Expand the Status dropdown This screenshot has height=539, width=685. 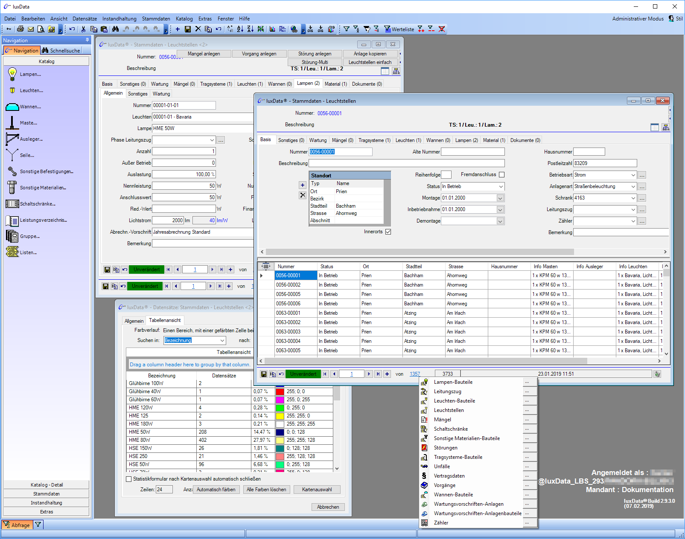tap(501, 187)
